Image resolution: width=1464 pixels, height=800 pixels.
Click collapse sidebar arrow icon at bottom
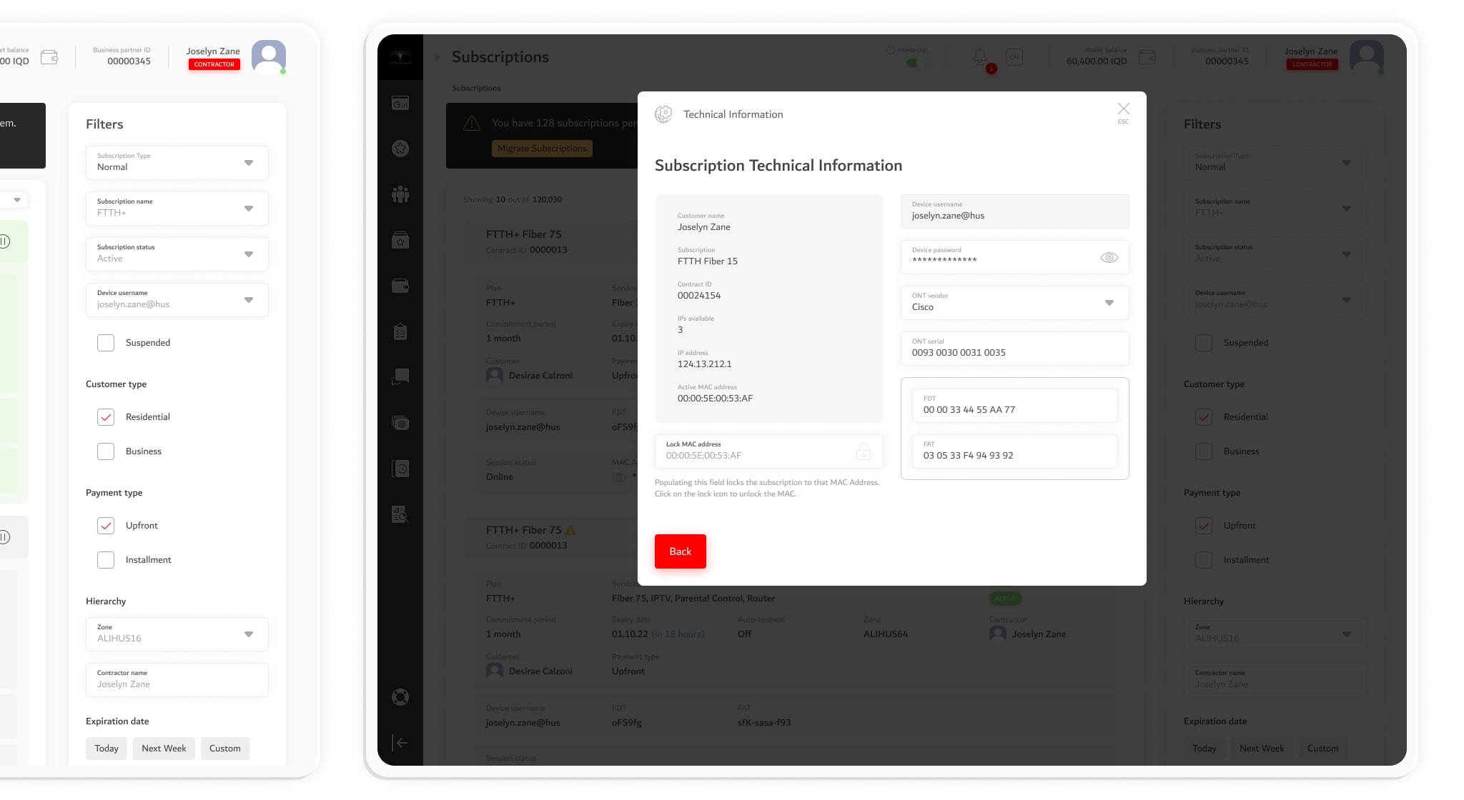tap(400, 743)
